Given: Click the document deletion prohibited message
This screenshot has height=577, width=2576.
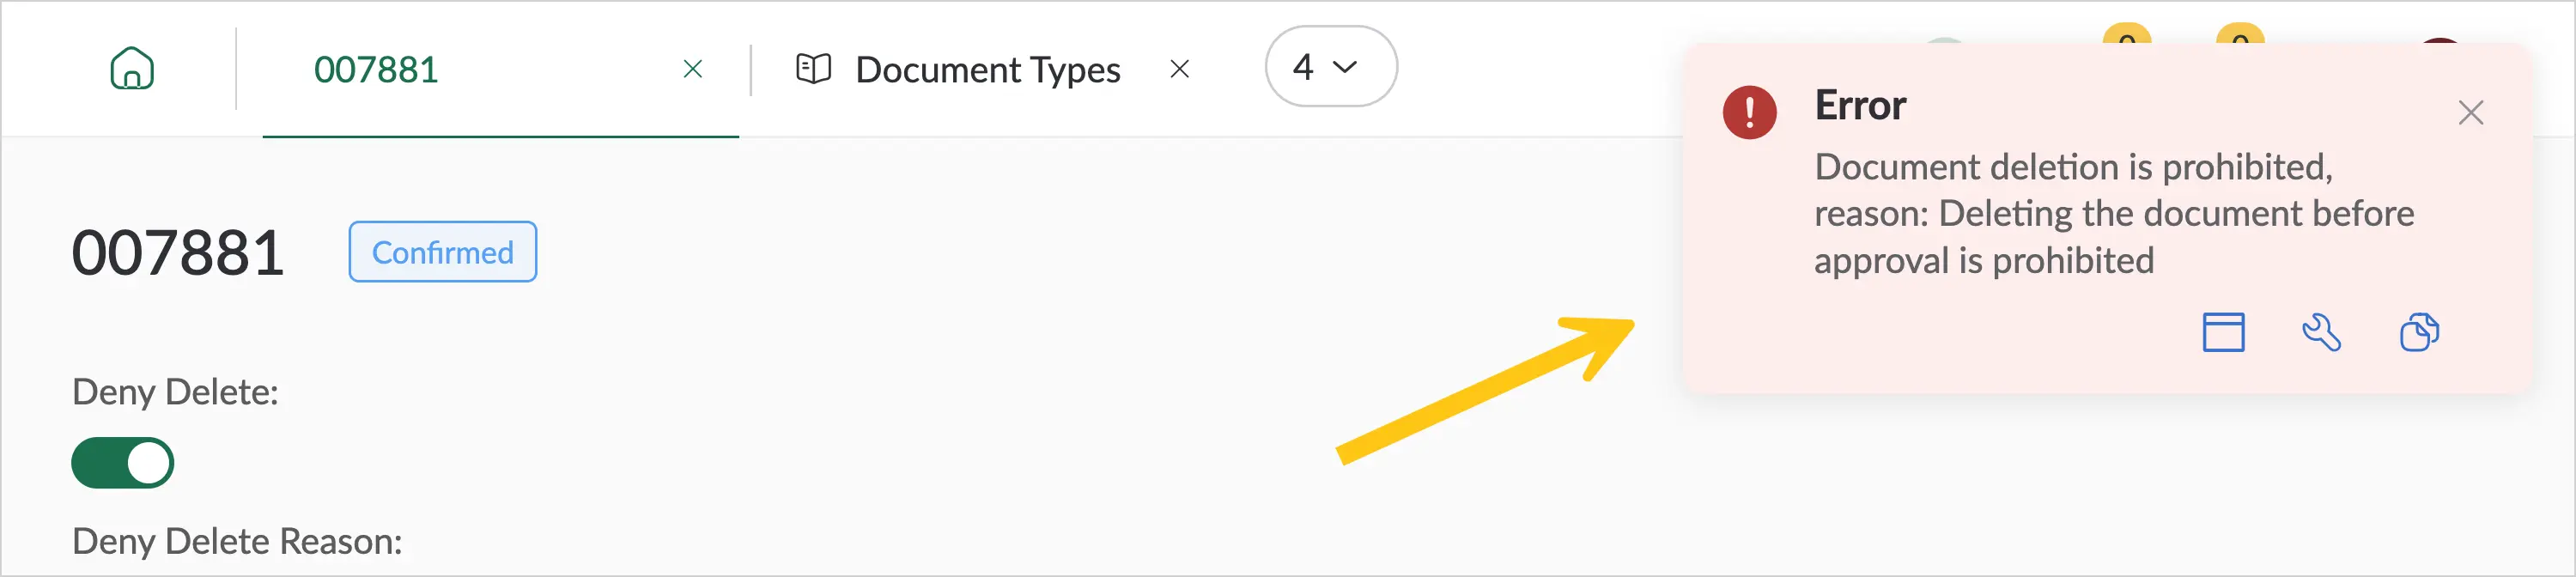Looking at the screenshot, I should point(2114,214).
